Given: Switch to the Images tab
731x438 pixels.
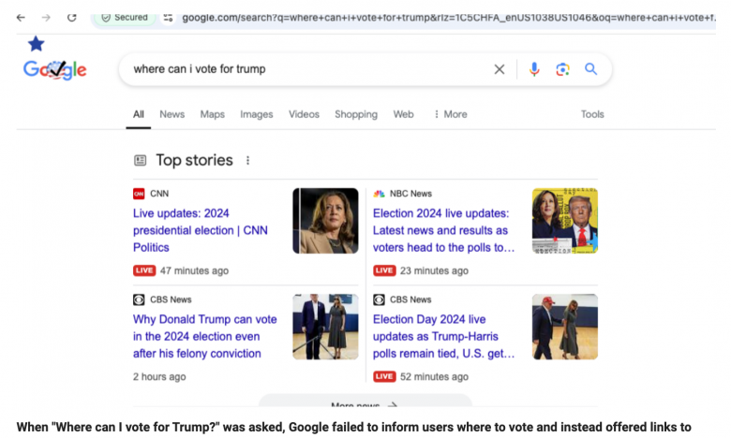Looking at the screenshot, I should (x=257, y=114).
